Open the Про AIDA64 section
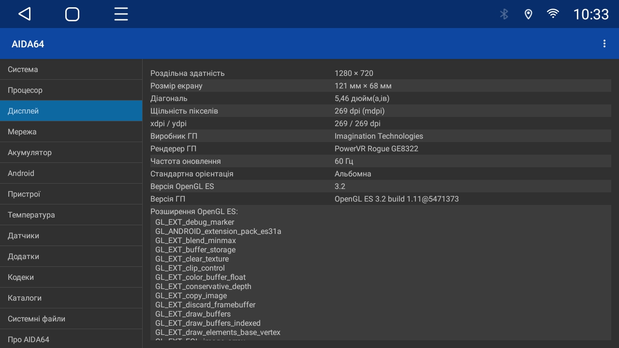This screenshot has height=348, width=619. pos(71,339)
